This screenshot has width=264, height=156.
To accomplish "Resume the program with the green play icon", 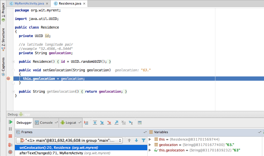I will 11,122.
